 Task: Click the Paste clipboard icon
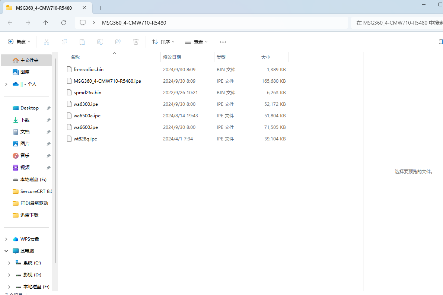[82, 42]
